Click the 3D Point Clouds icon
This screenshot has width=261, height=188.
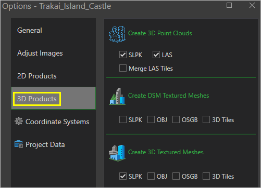point(117,34)
